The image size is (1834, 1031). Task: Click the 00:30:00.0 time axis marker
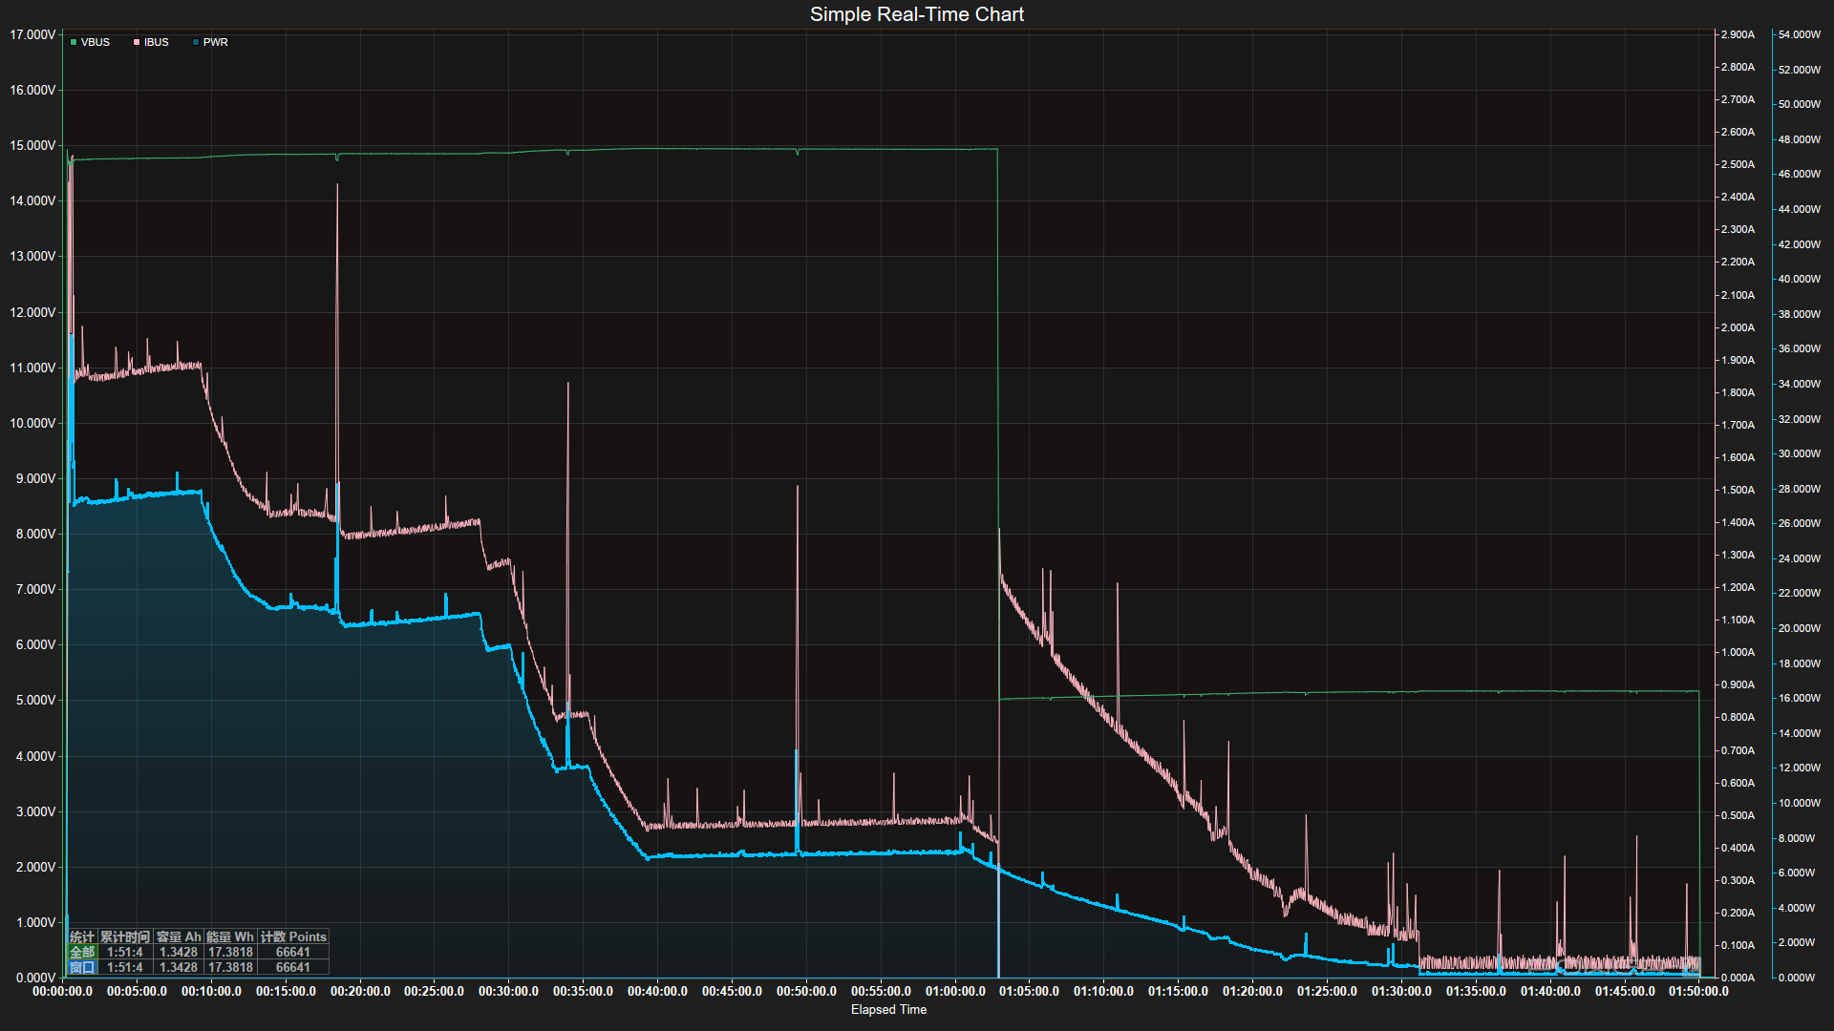508,992
